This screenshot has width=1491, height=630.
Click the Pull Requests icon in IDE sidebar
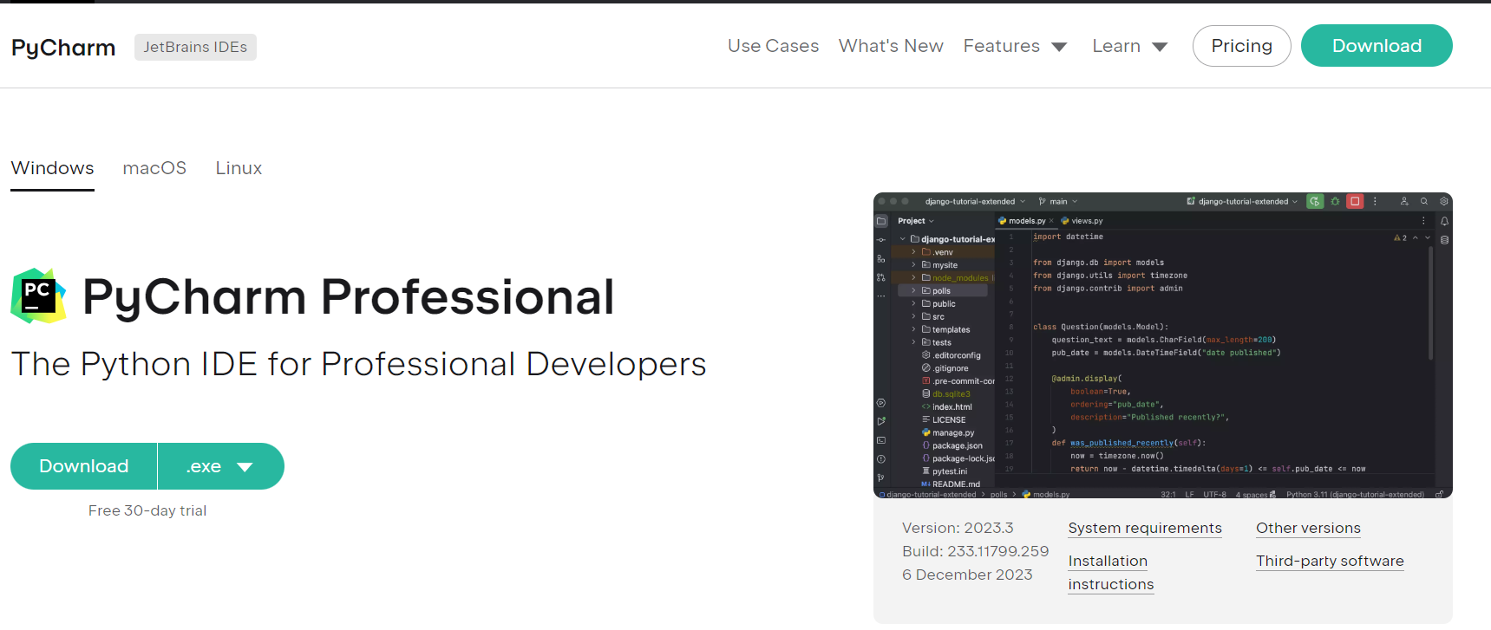coord(881,277)
